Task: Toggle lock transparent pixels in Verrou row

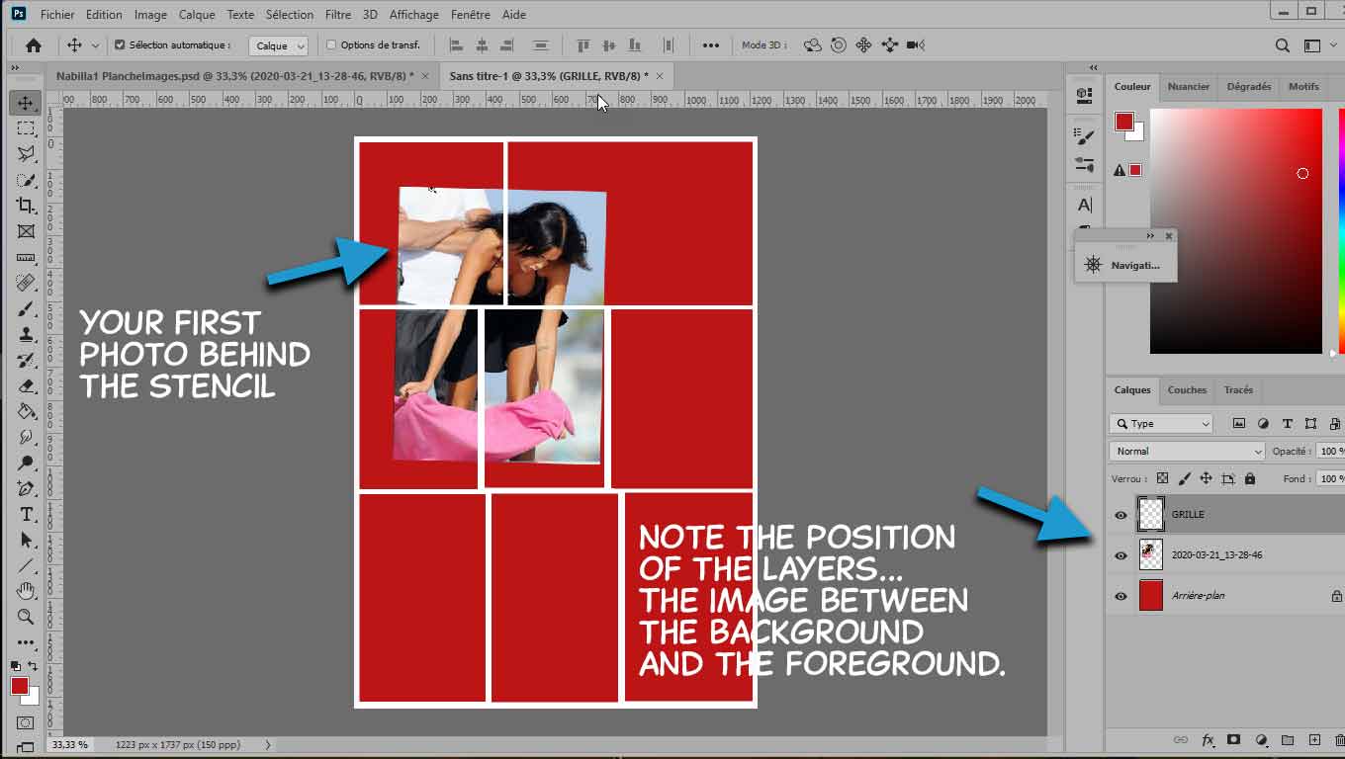Action: click(x=1162, y=478)
